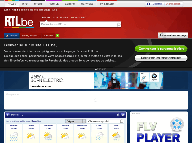Click Découvrir les fonctionnalités button

coord(161,58)
